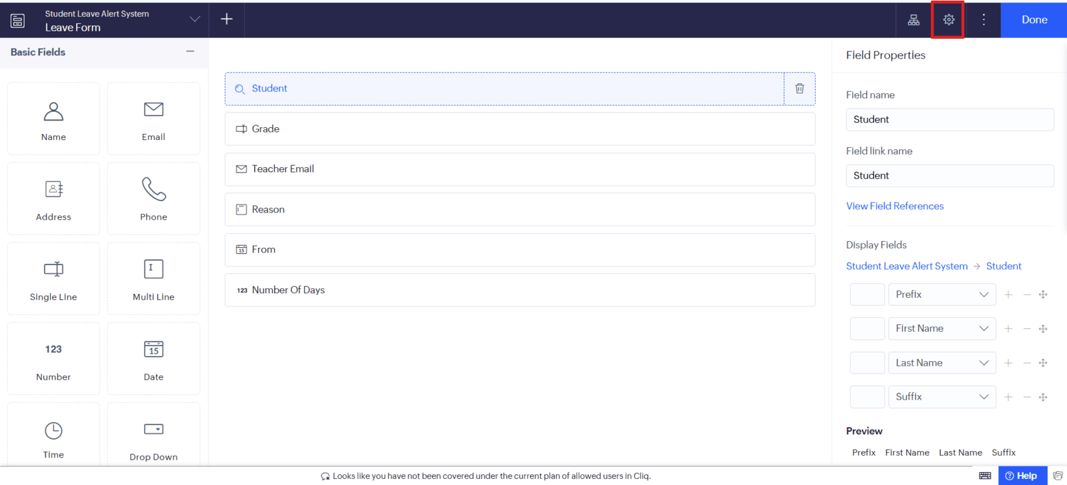Click the Done button
1067x485 pixels.
pos(1034,20)
